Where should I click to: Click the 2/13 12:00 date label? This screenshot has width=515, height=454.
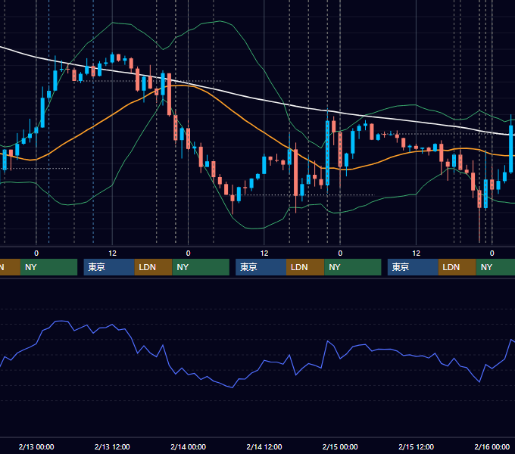click(112, 446)
